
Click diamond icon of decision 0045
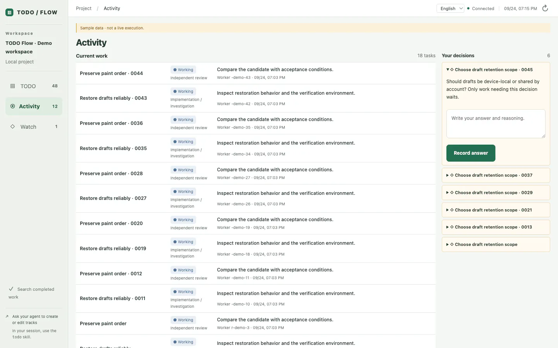click(x=452, y=70)
